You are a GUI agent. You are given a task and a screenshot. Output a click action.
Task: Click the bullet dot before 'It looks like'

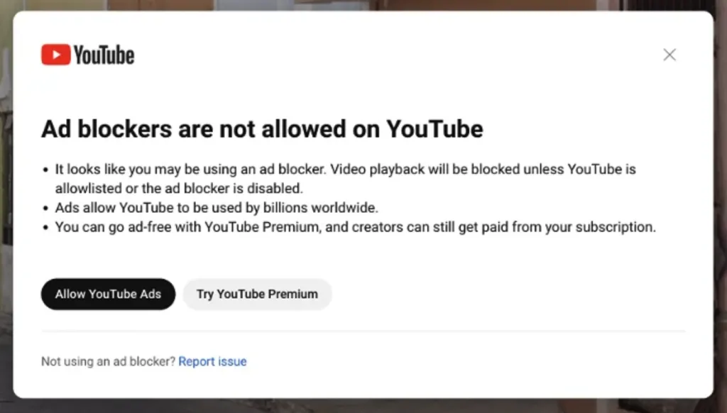45,170
